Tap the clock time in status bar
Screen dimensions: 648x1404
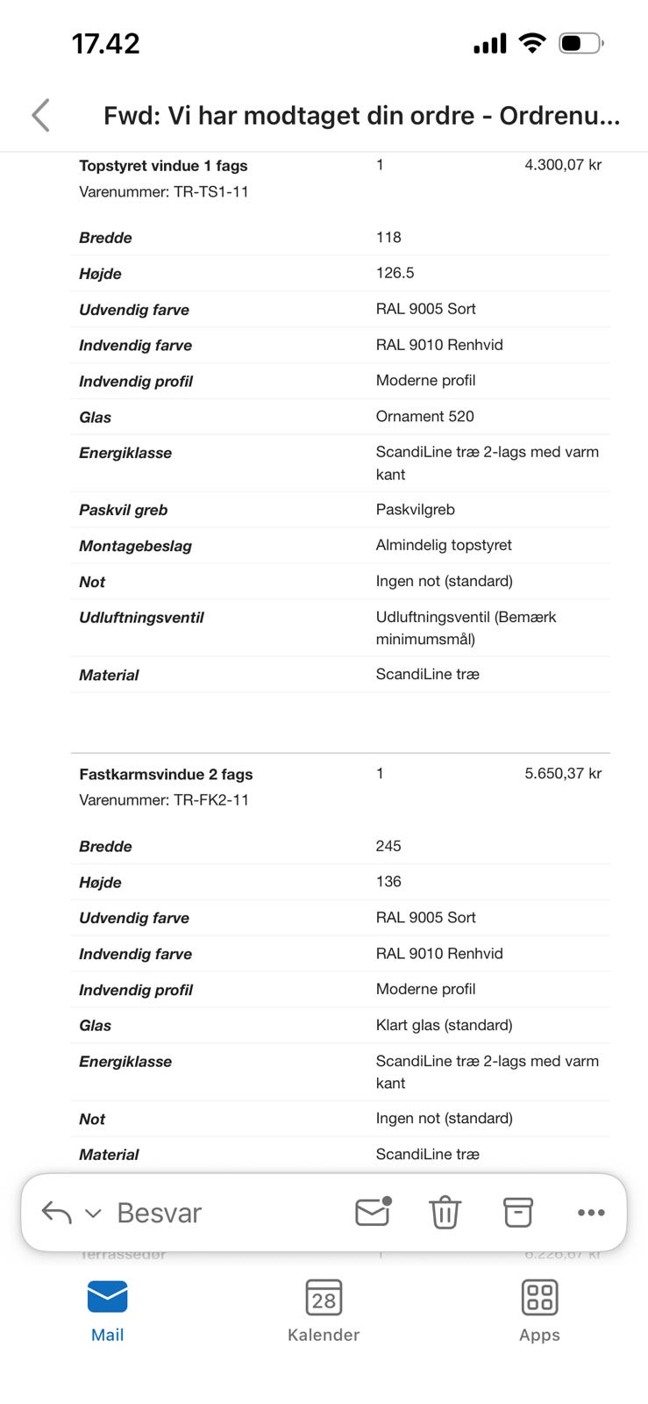point(105,43)
